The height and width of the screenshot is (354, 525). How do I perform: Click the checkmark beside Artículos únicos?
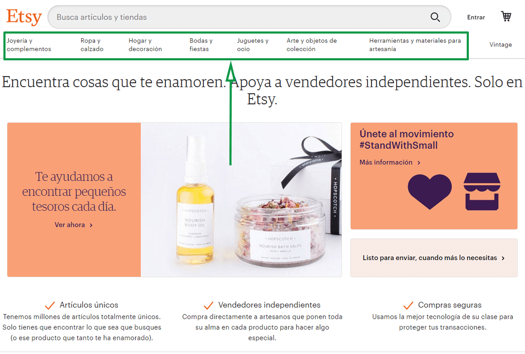pos(50,305)
